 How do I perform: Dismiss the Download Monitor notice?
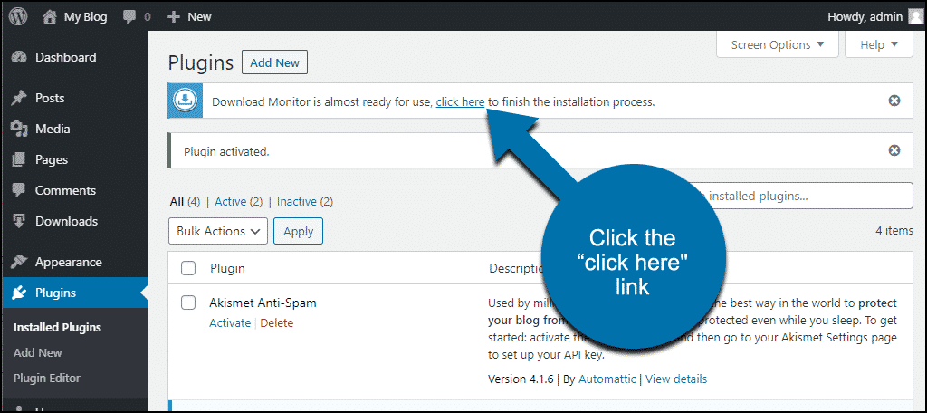pos(894,101)
